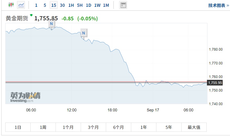Switch to candlestick chart view
The image size is (230, 138).
11,5
